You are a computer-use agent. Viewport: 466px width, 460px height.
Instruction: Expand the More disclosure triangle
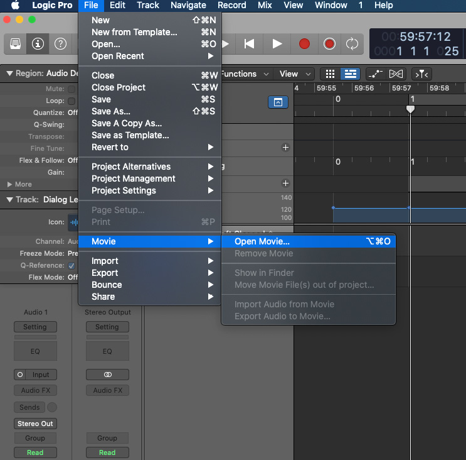(9, 184)
